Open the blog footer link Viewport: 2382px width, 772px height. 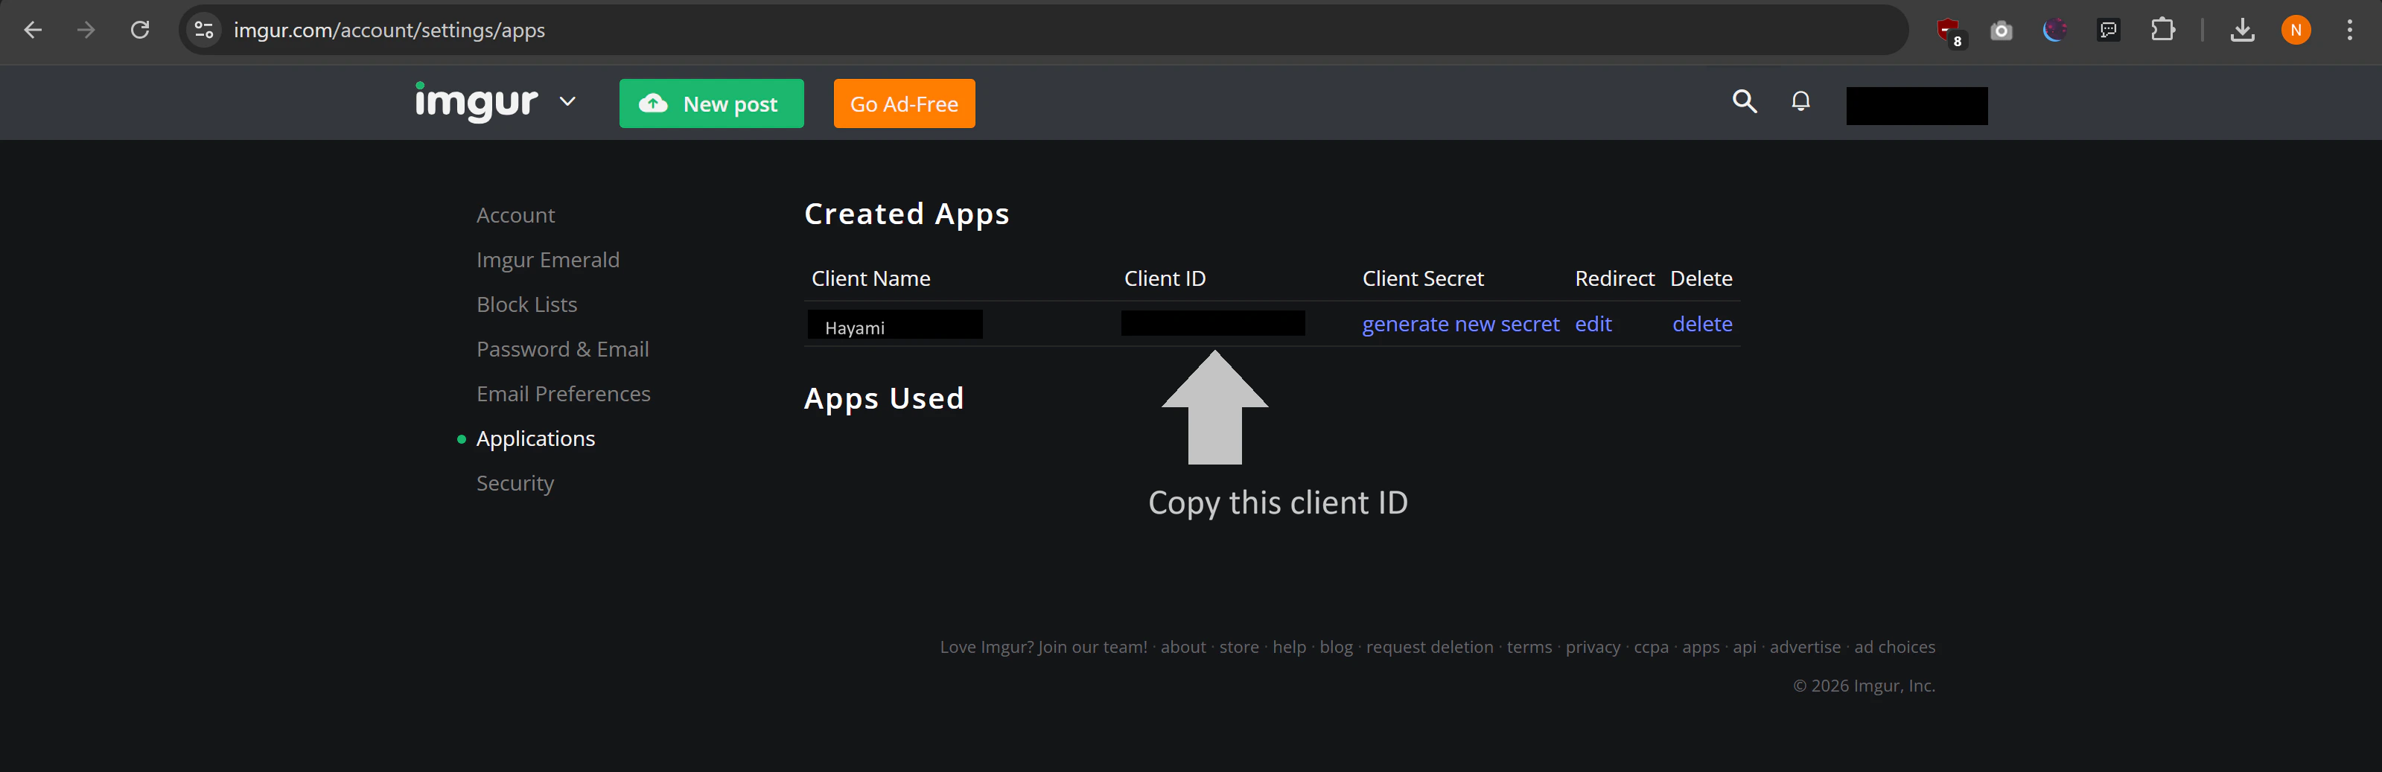pos(1335,647)
